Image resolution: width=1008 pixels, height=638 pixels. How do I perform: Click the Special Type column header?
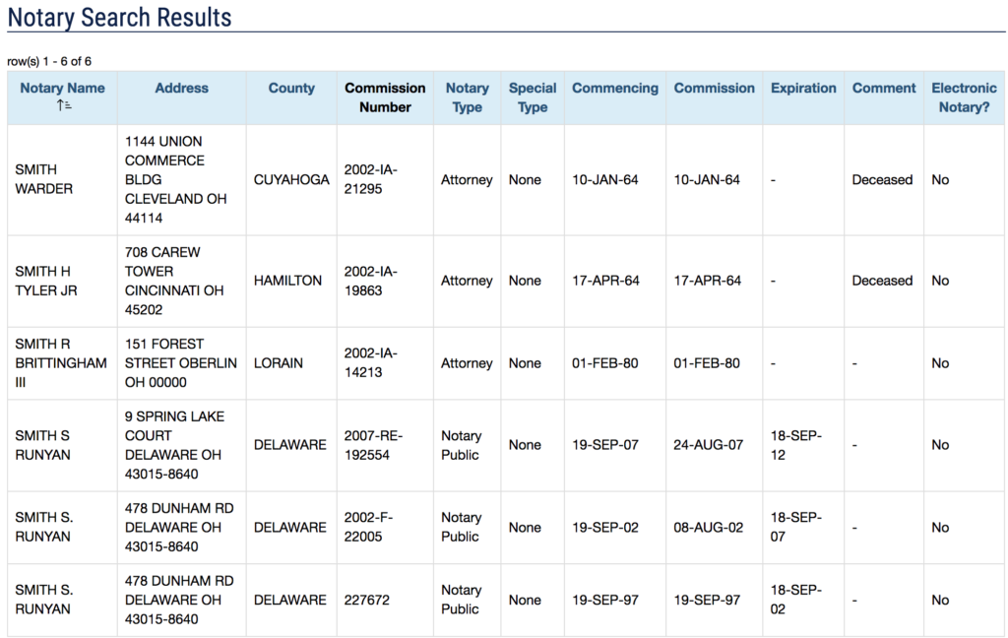[x=533, y=96]
